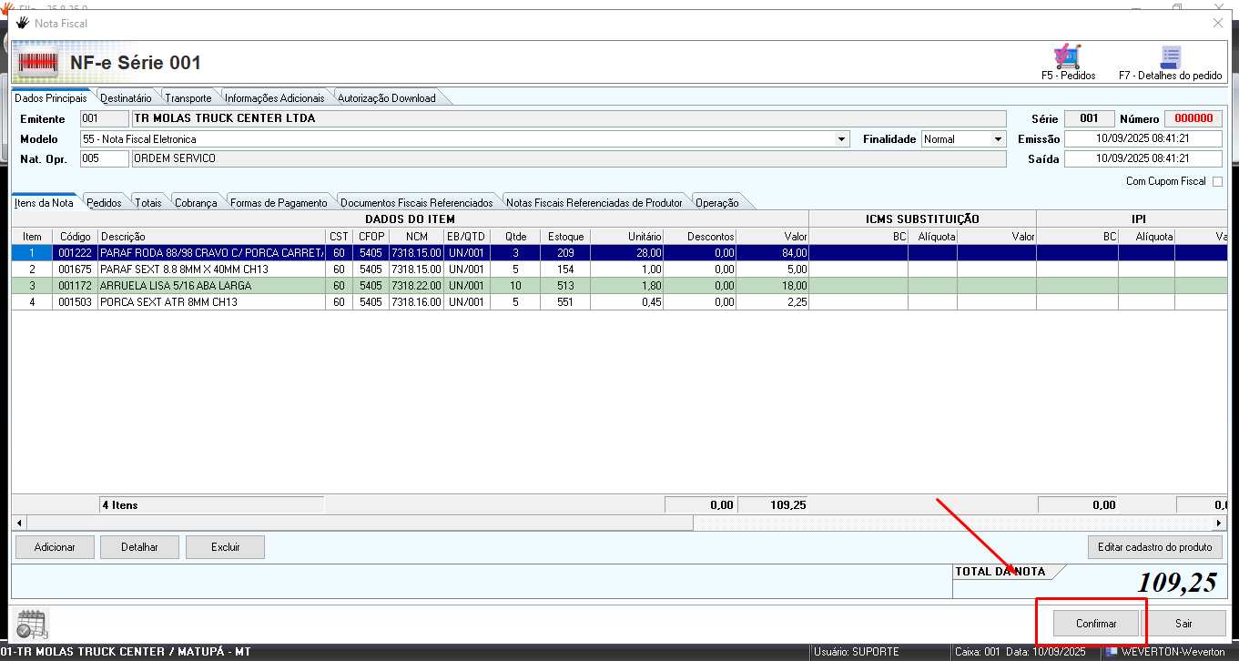Image resolution: width=1239 pixels, height=661 pixels.
Task: Click the calendar icon at bottom left
Action: 32,624
